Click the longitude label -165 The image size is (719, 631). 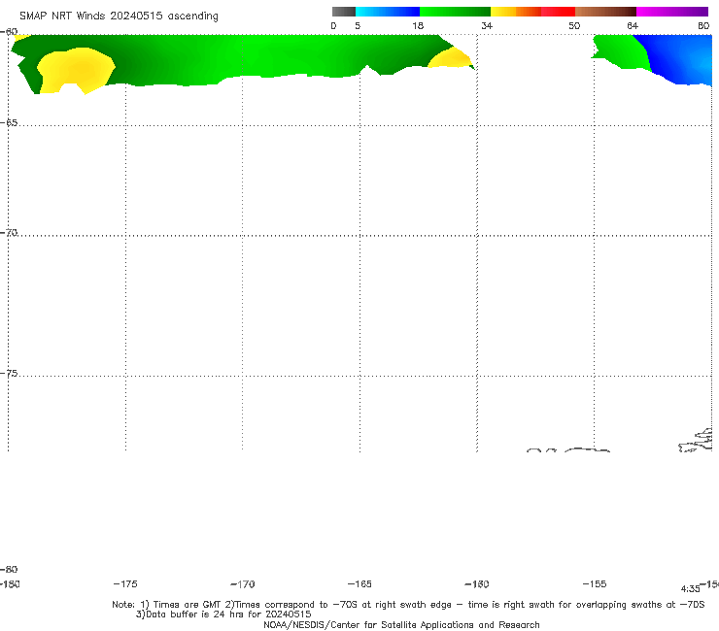[359, 584]
